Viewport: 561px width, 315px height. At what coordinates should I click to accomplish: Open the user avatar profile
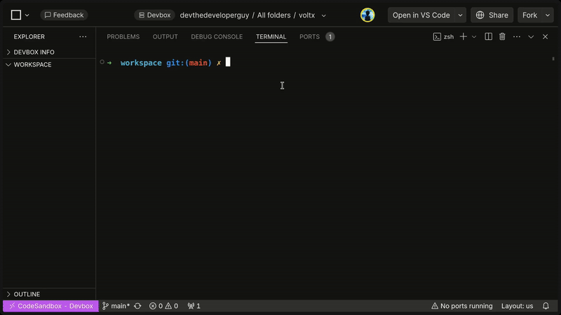[367, 15]
